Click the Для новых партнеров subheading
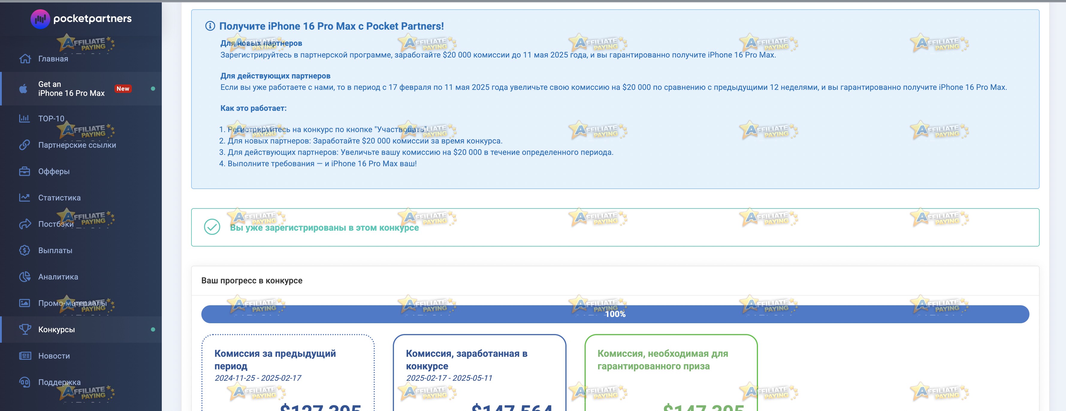Image resolution: width=1066 pixels, height=411 pixels. coord(261,43)
